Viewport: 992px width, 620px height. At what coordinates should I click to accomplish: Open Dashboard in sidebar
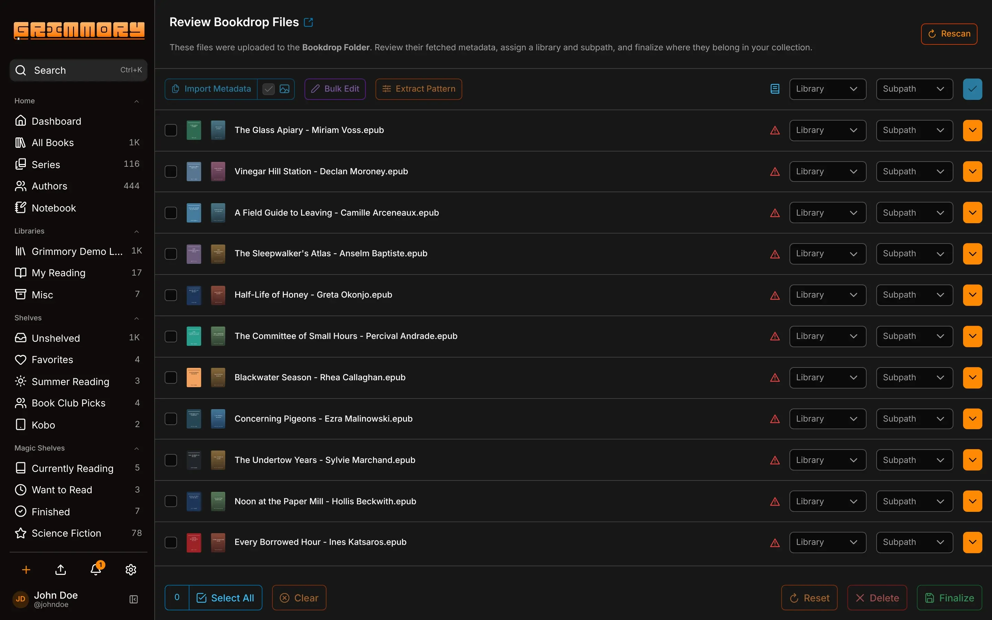[x=78, y=121]
